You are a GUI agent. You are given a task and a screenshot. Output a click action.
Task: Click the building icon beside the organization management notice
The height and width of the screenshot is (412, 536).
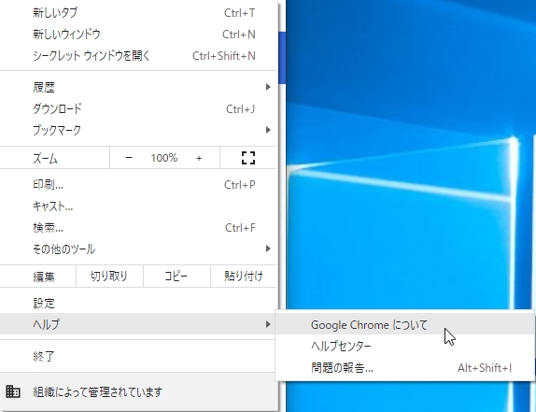[x=13, y=391]
